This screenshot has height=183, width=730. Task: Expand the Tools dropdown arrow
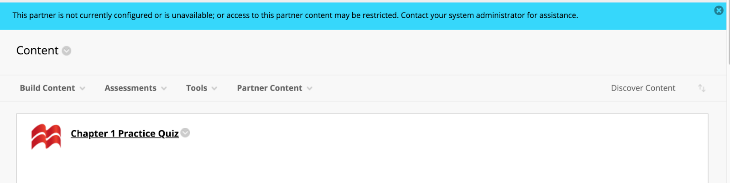(214, 88)
